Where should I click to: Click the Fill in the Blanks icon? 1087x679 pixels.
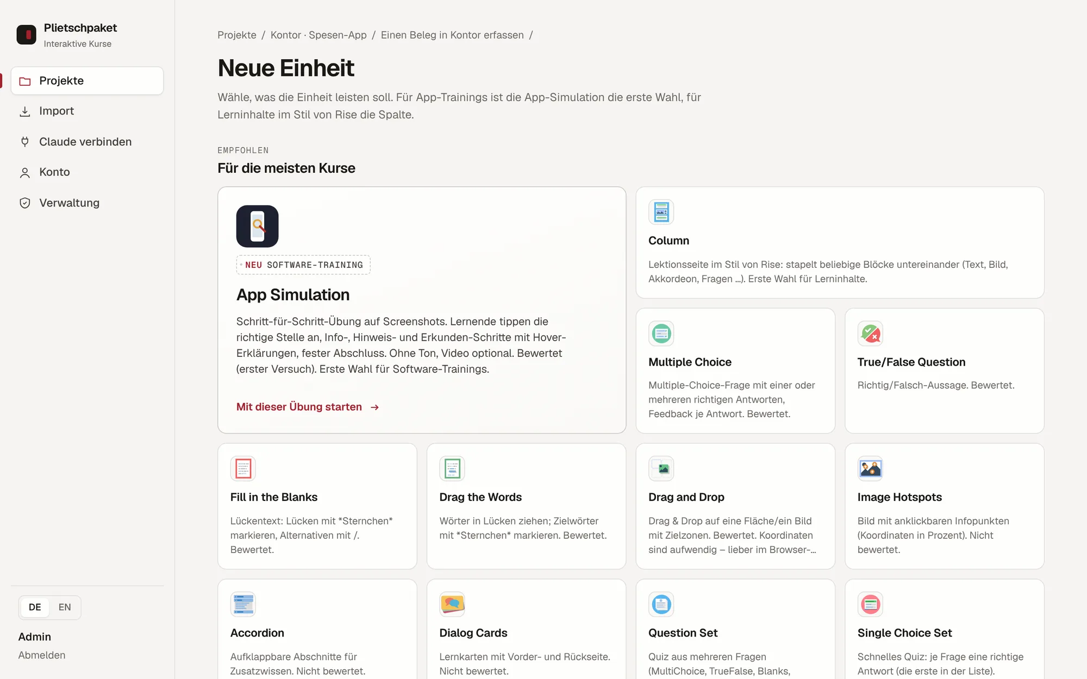pos(243,468)
